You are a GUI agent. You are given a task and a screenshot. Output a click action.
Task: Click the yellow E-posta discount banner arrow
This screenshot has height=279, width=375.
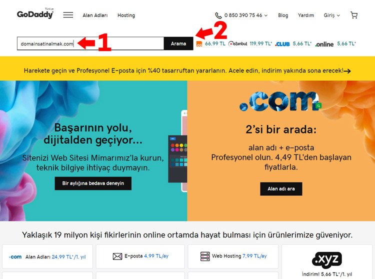click(x=347, y=71)
